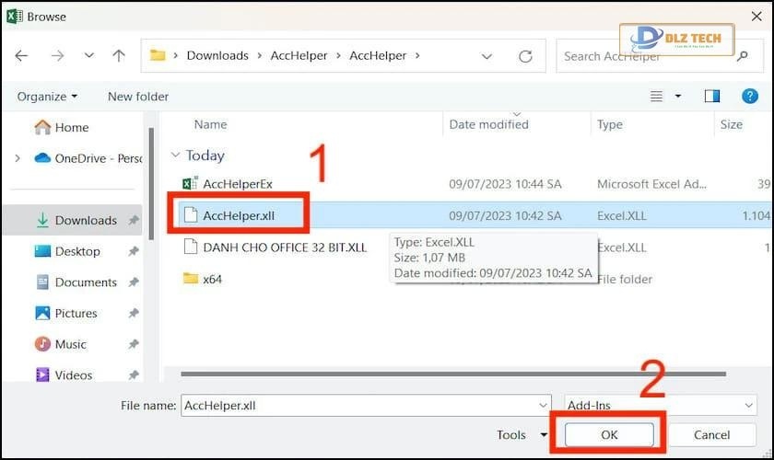Click the folder icon in address bar
This screenshot has width=774, height=460.
click(158, 55)
